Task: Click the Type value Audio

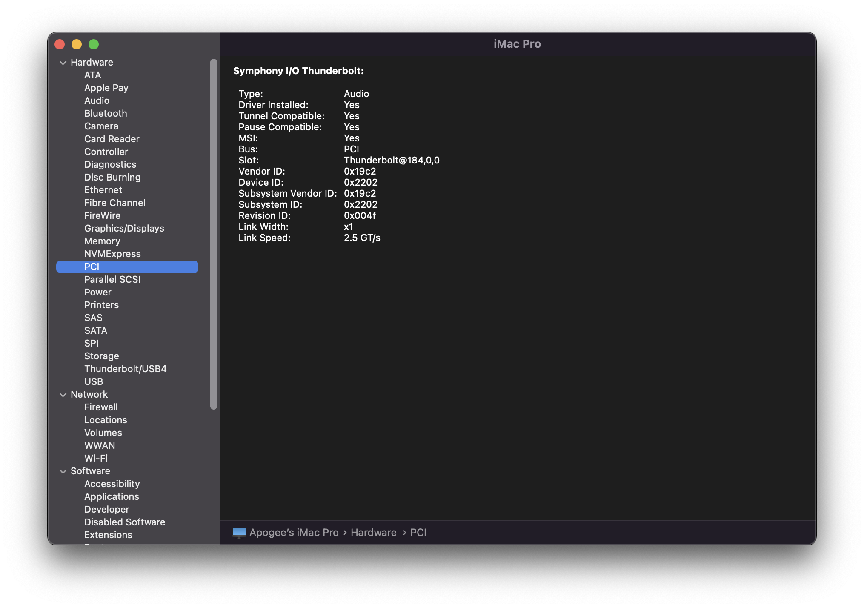Action: point(356,94)
